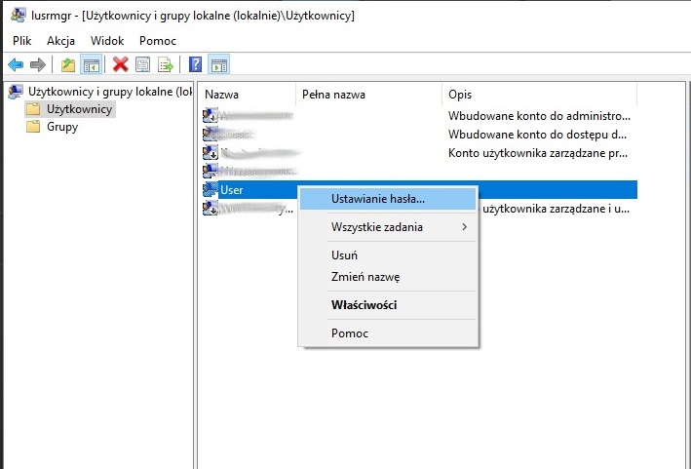Select Użytkownicy i grupy lokalne root node
The height and width of the screenshot is (469, 691).
pos(110,92)
